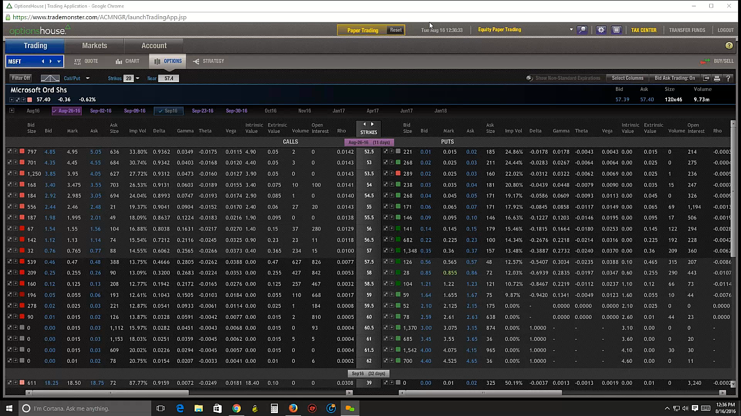This screenshot has width=741, height=416.
Task: Open the Tax Center link
Action: click(644, 30)
